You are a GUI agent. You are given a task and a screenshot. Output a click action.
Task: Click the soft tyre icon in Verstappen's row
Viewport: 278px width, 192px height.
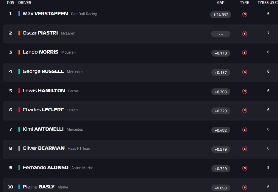tap(245, 14)
